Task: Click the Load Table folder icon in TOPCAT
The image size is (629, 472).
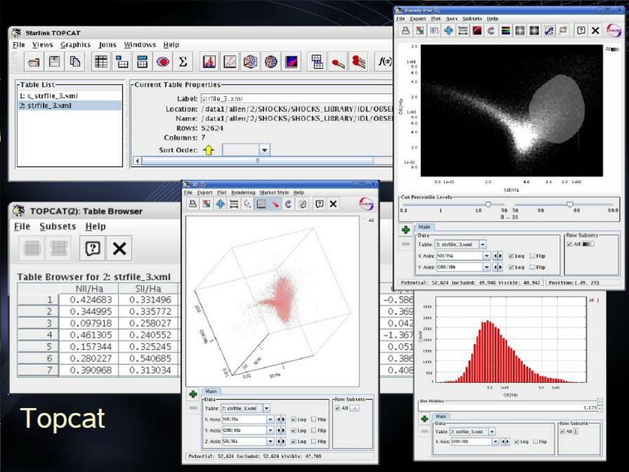Action: [34, 62]
